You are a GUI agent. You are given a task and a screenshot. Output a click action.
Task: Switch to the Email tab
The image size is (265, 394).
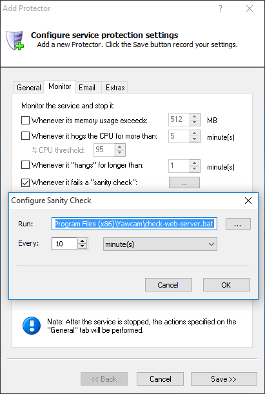87,88
